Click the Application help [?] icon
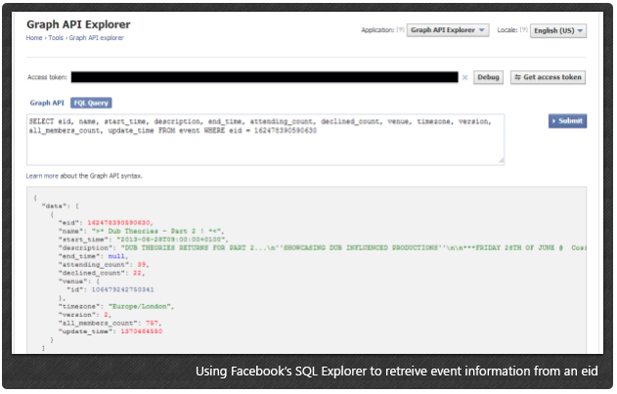This screenshot has width=617, height=394. [x=400, y=29]
